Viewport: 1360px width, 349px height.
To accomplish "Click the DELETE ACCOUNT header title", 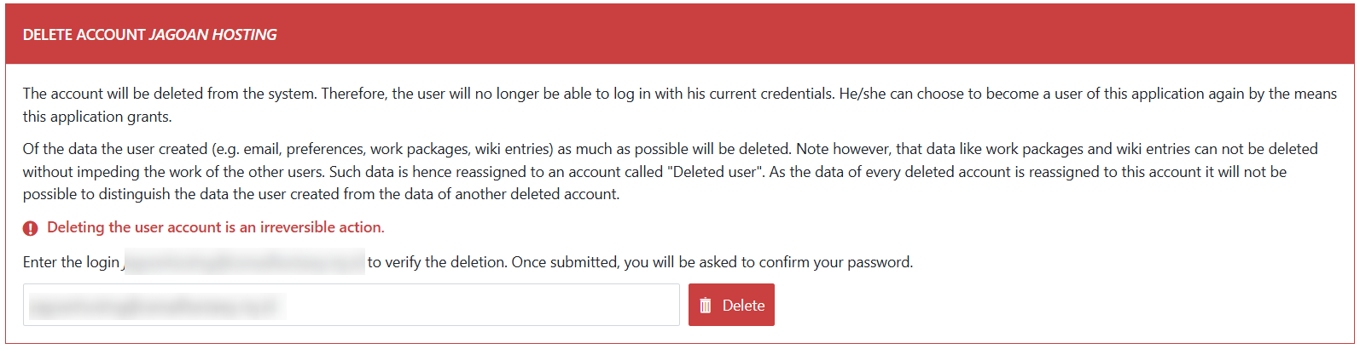I will point(84,35).
